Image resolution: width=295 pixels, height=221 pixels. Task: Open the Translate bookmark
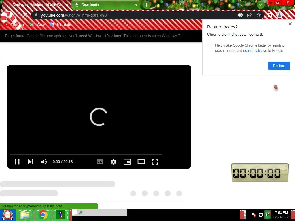[x=60, y=24]
